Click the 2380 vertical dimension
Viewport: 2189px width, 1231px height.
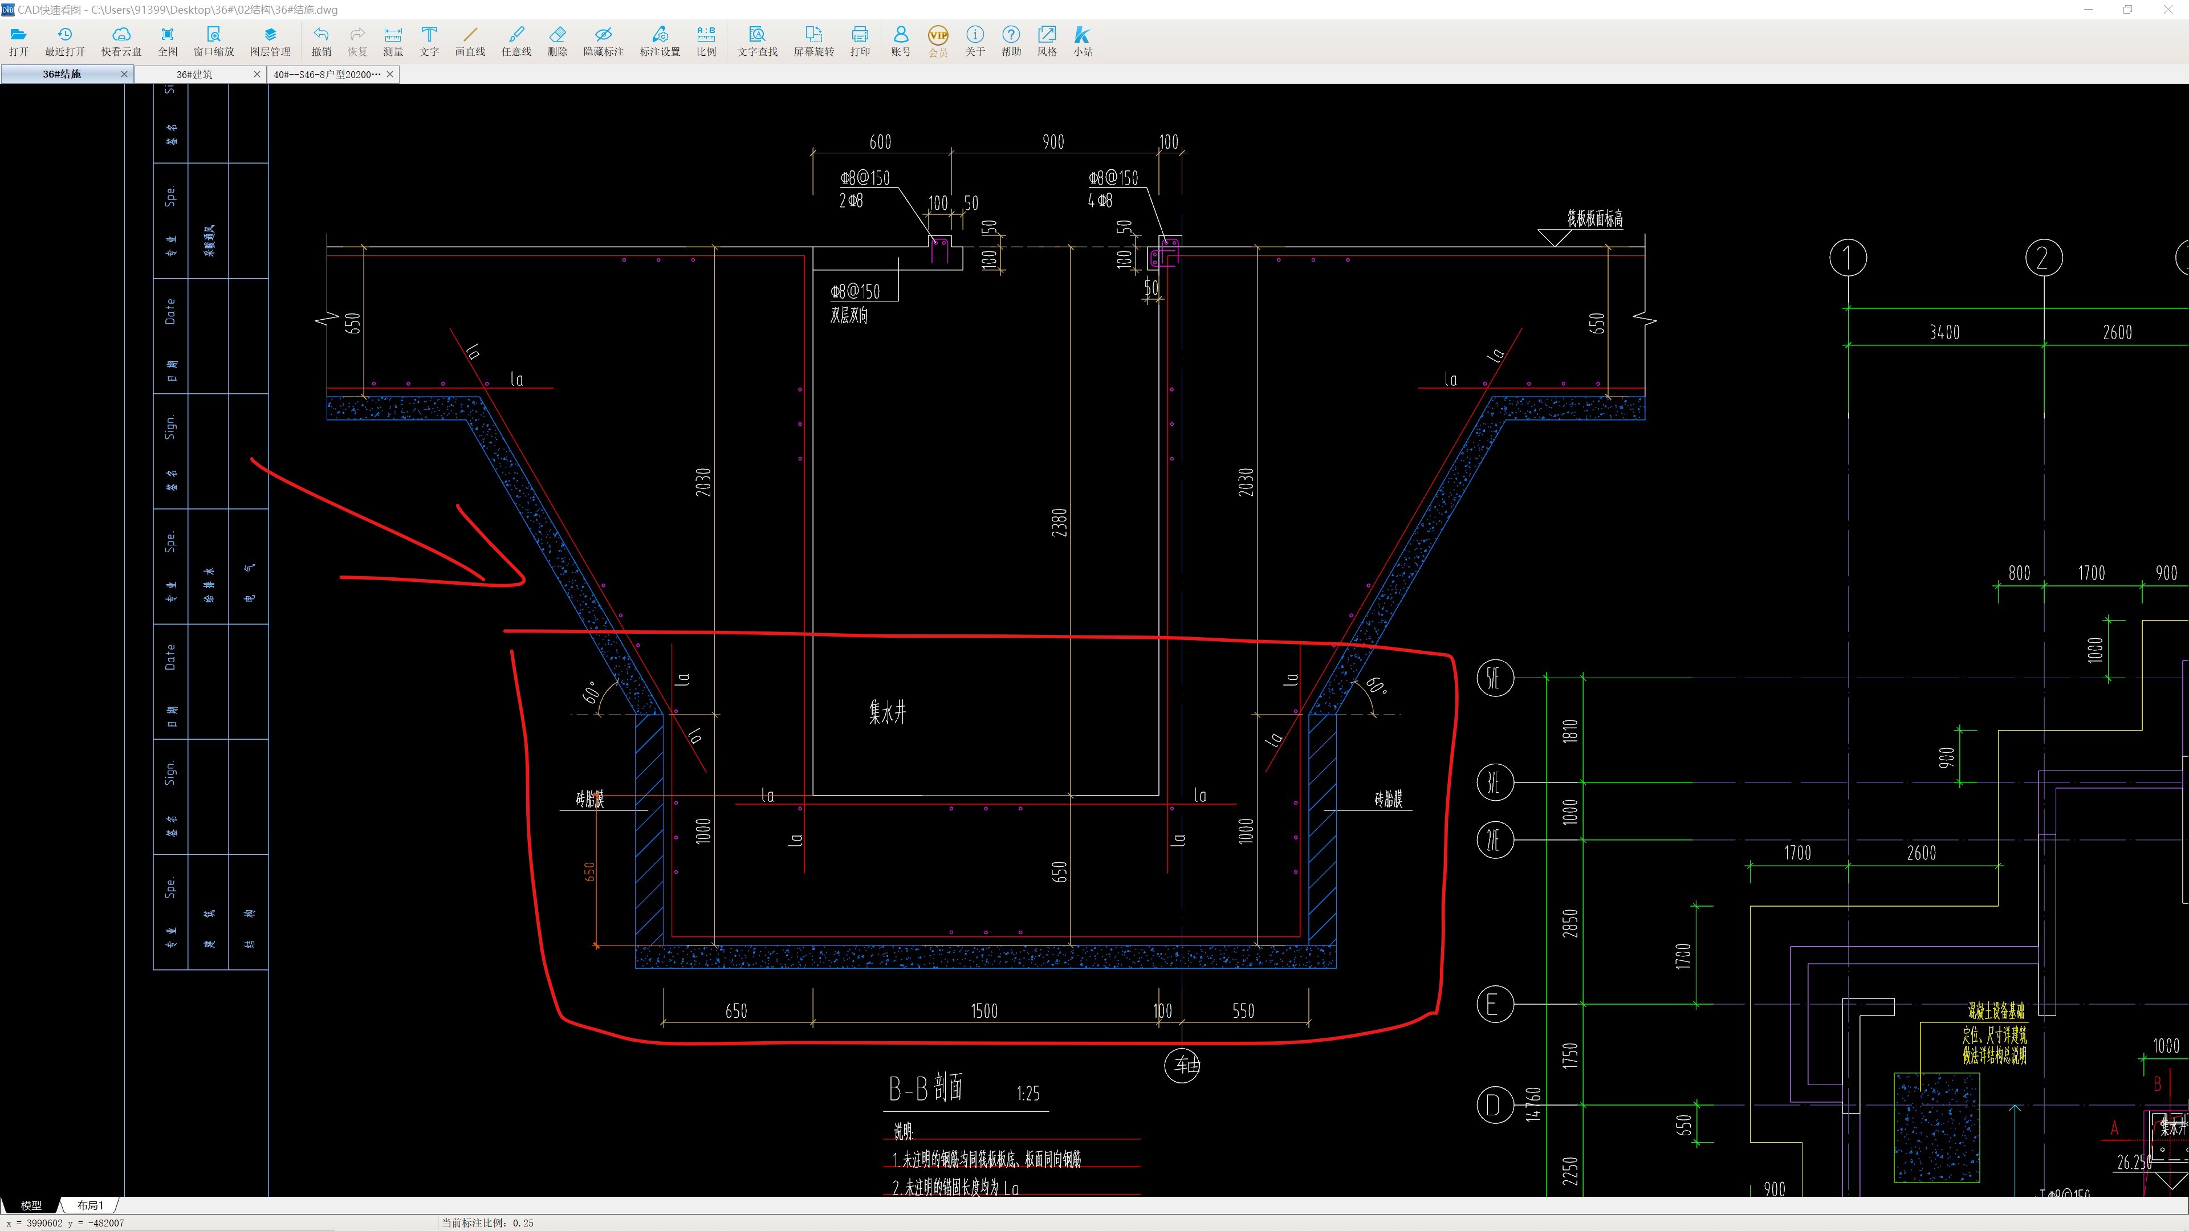click(x=1059, y=523)
